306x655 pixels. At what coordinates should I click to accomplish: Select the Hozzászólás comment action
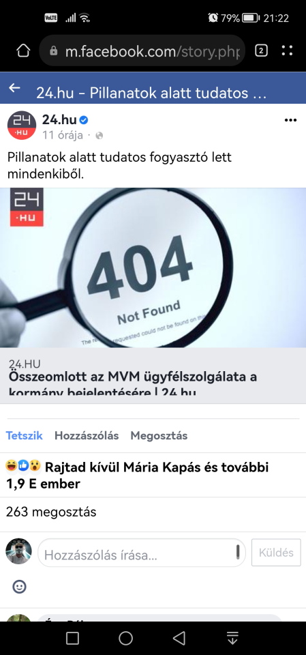pos(87,436)
